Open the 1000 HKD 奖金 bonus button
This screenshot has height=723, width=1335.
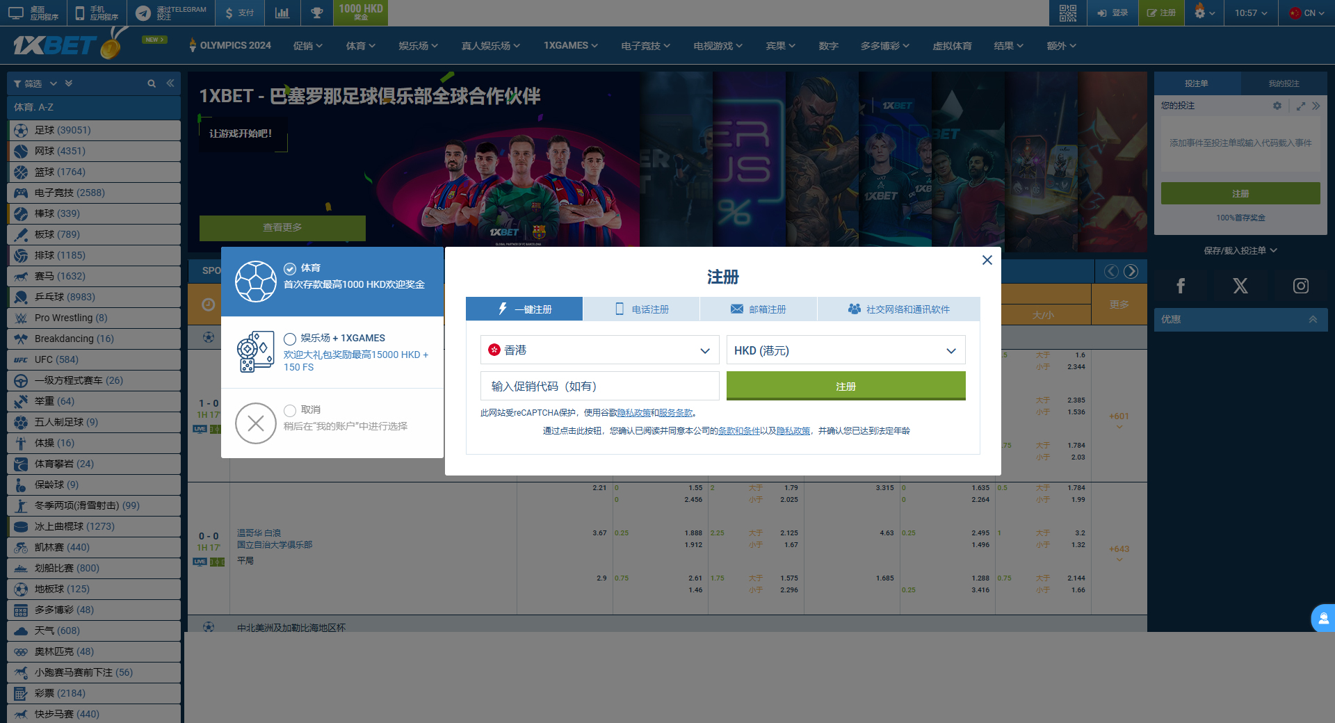click(x=360, y=13)
